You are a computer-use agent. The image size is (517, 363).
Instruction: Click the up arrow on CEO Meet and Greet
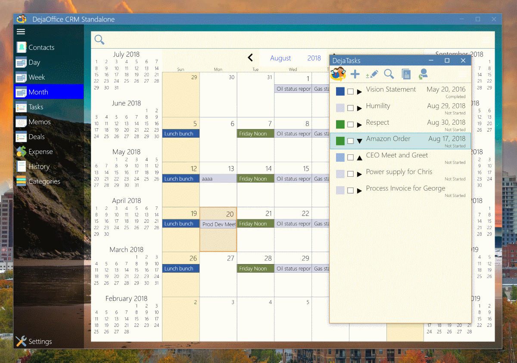coord(360,158)
